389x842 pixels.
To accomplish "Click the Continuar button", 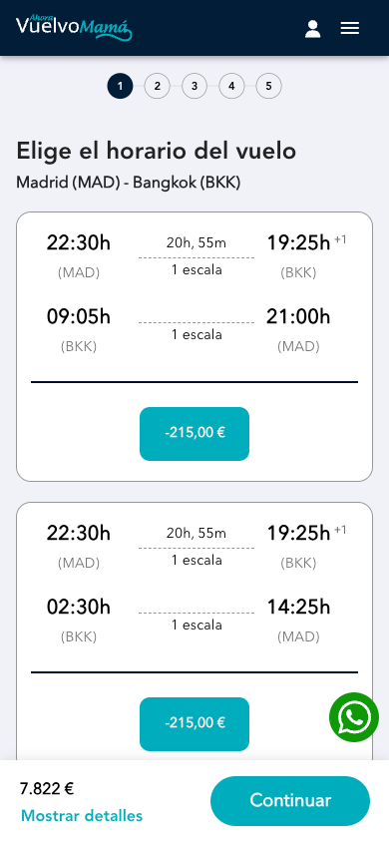I will point(290,801).
